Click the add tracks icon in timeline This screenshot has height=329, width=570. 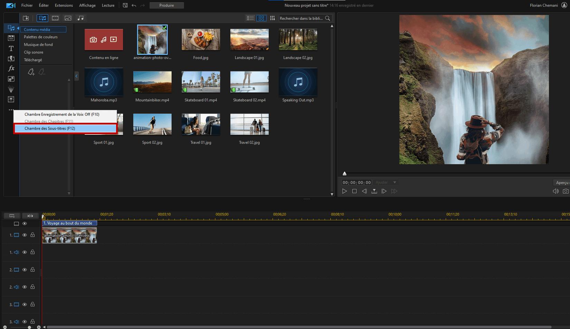(x=12, y=216)
